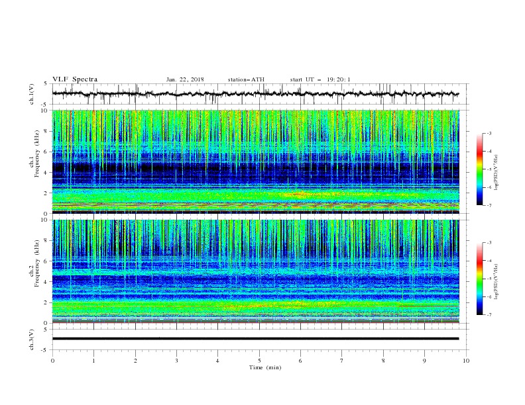
Task: Click the "-3" tick on ch.1 colorbar
Action: [489, 133]
